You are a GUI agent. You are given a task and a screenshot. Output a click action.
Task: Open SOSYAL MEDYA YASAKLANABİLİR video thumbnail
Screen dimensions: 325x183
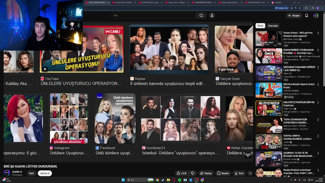tap(269, 142)
